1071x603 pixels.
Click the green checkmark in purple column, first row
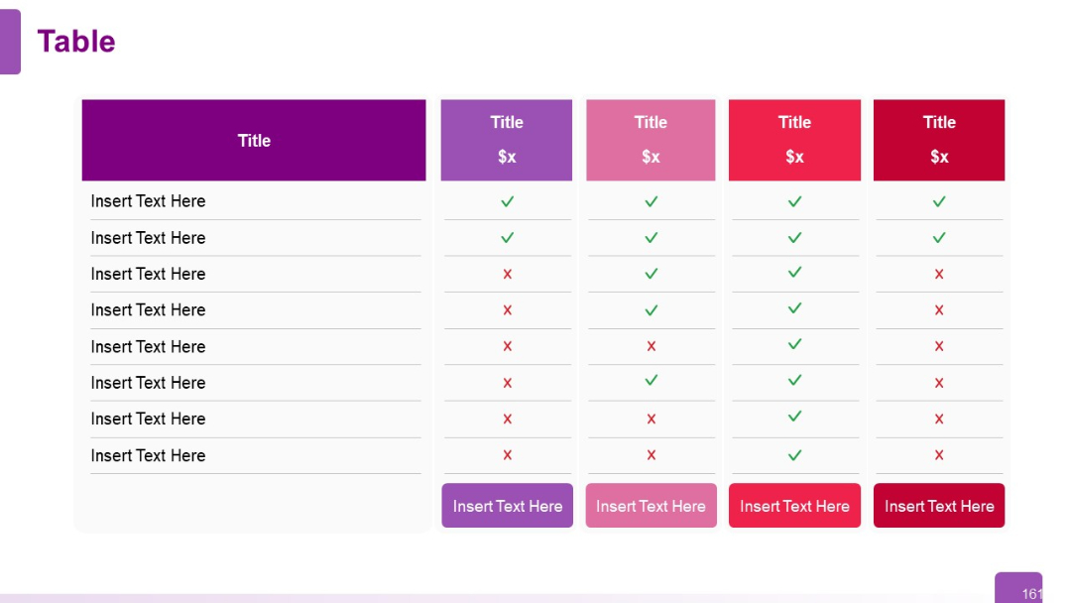pyautogui.click(x=507, y=201)
